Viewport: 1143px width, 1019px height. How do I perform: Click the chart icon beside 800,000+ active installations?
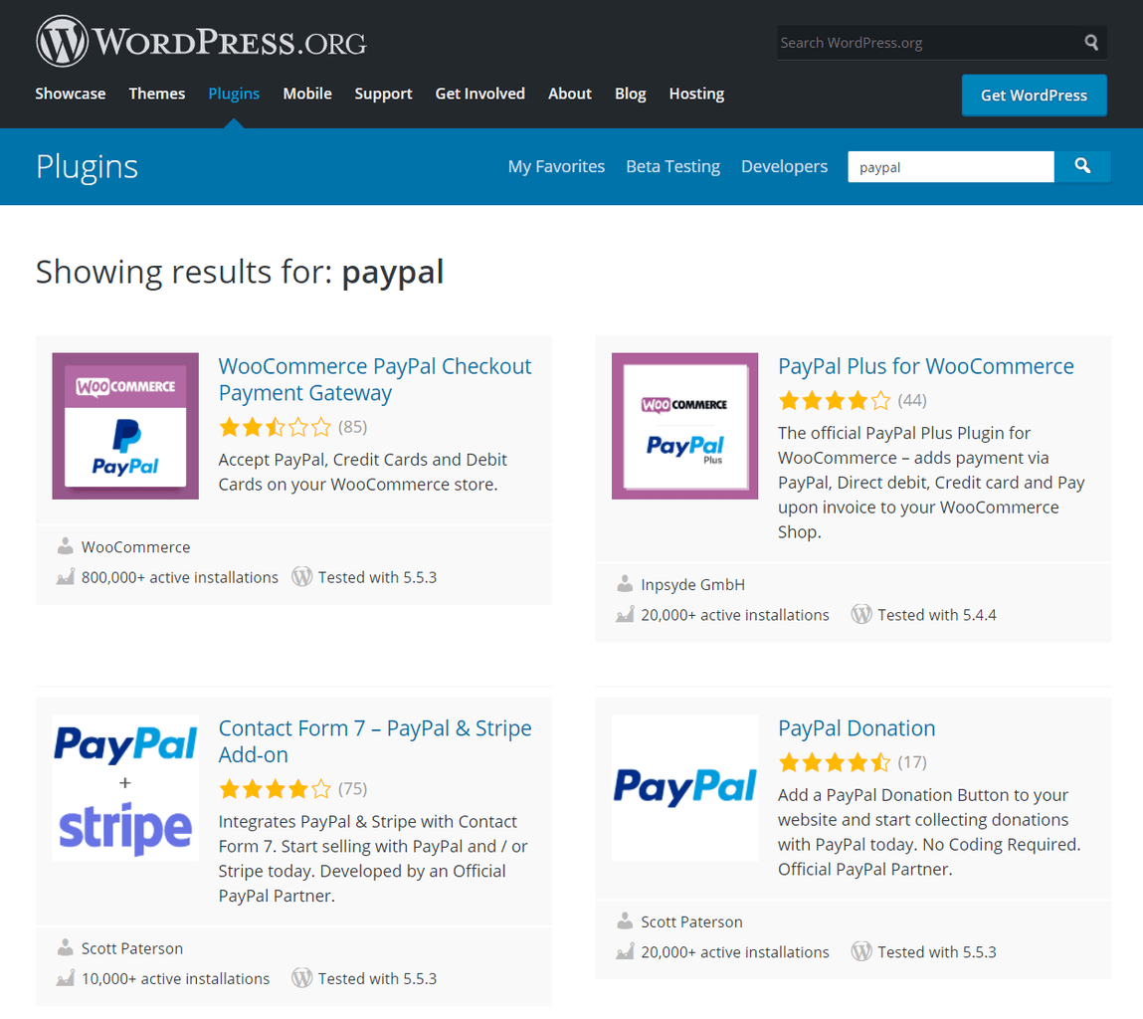65,577
